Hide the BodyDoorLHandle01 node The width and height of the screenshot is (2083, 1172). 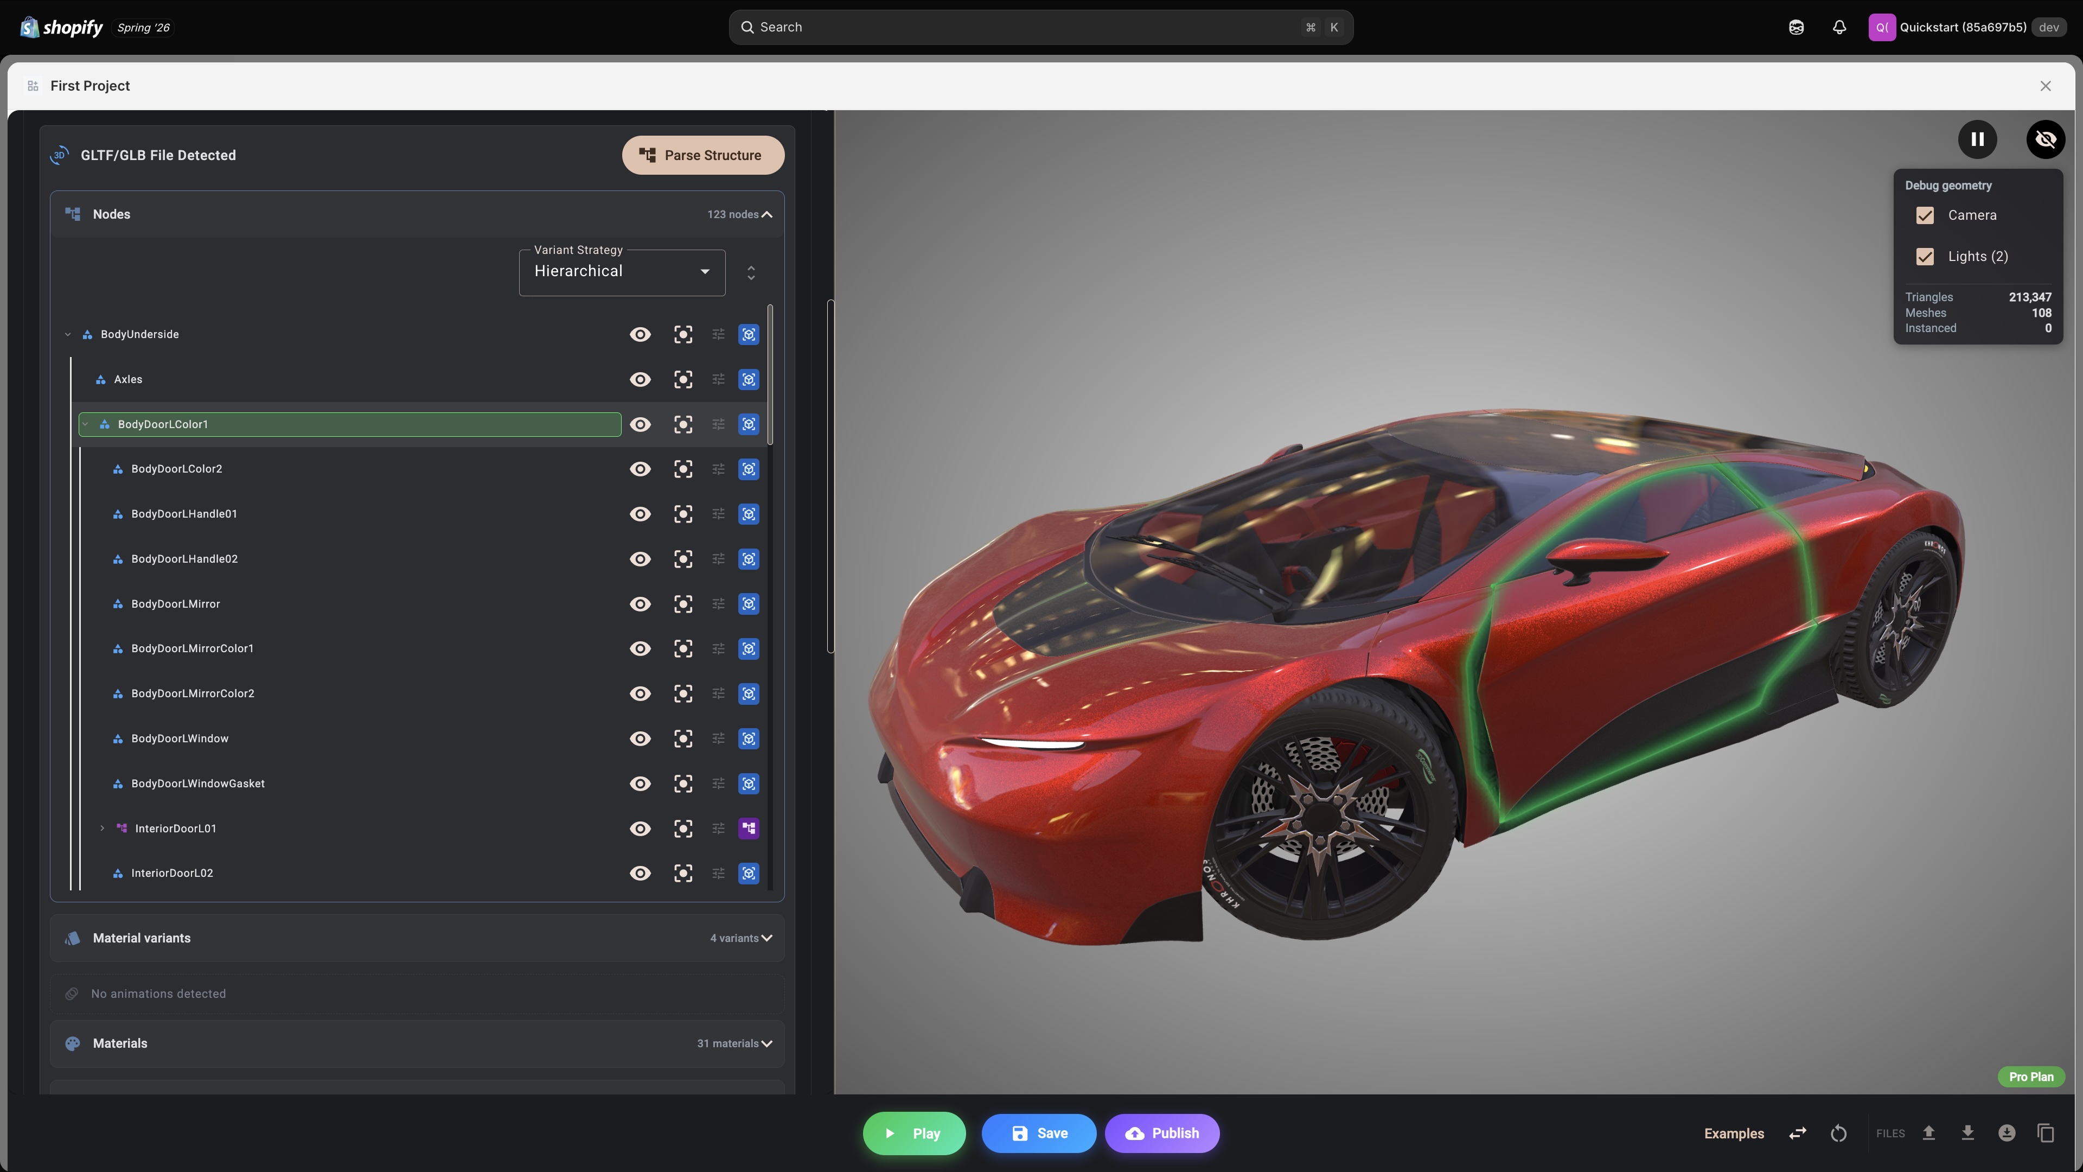coord(641,514)
